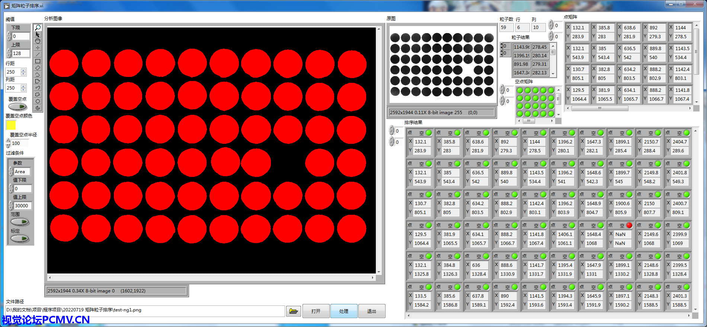The width and height of the screenshot is (707, 327).
Task: Click the 粒子结果 vertical scrollbar
Action: [x=553, y=59]
